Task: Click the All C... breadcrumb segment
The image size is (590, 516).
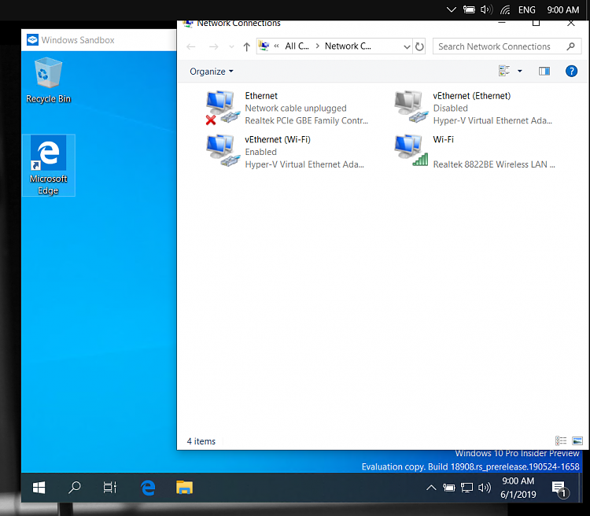Action: click(x=296, y=46)
